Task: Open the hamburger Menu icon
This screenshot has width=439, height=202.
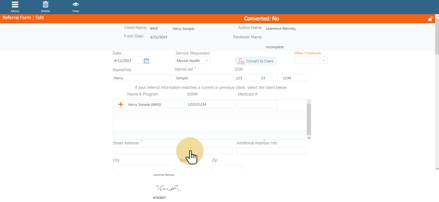Action: [15, 6]
